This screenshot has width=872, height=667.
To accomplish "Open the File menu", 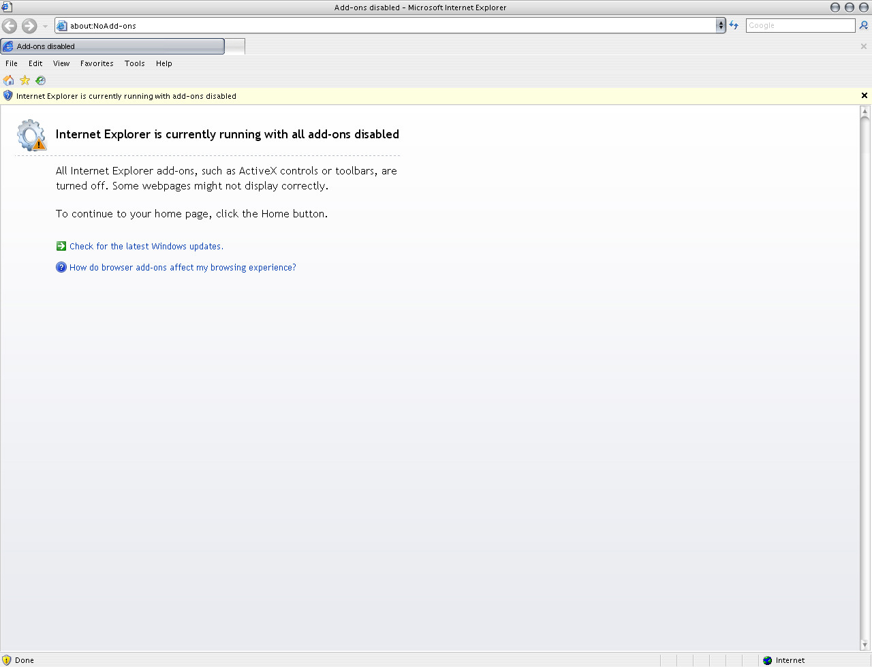I will click(x=12, y=63).
